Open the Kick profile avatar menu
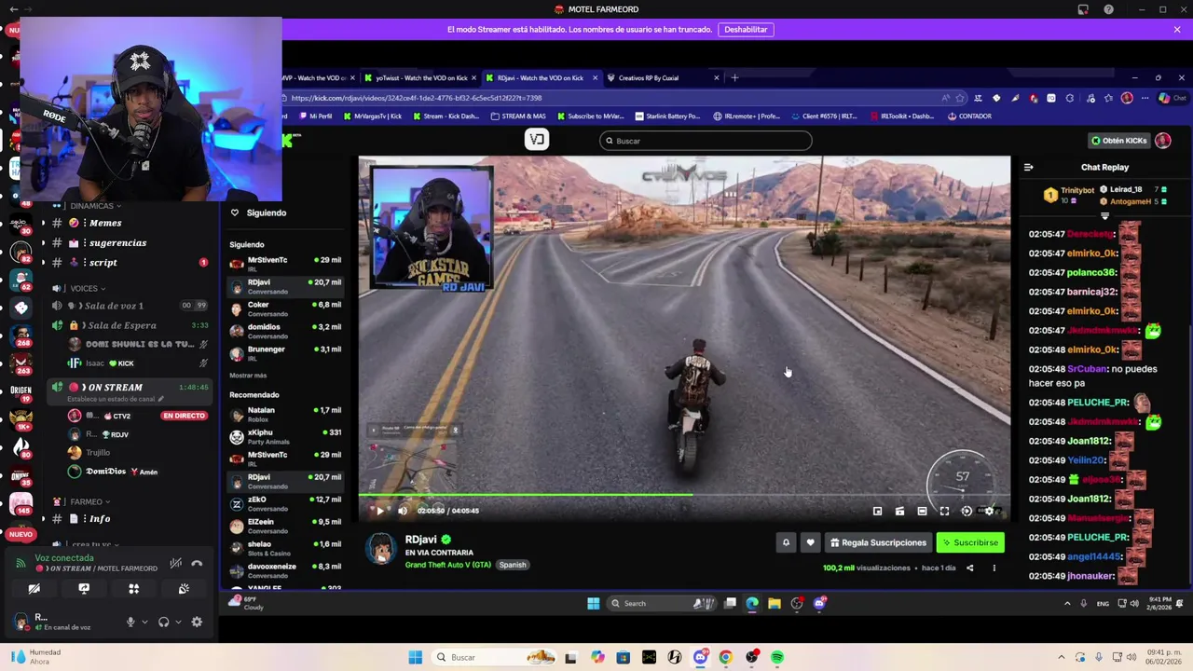Screen dimensions: 1193x671 [1162, 141]
